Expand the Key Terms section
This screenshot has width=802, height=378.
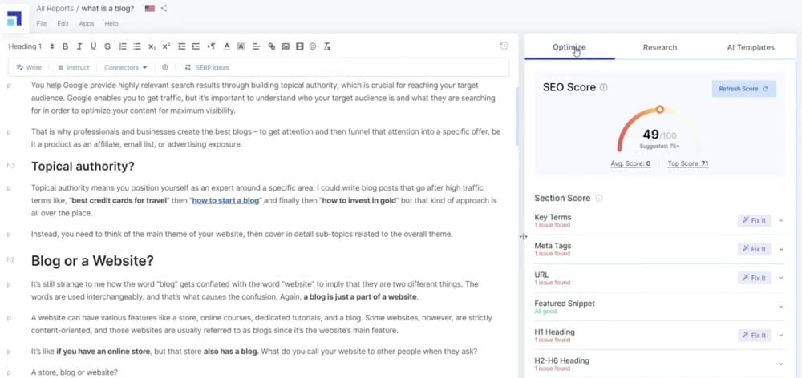click(x=780, y=221)
